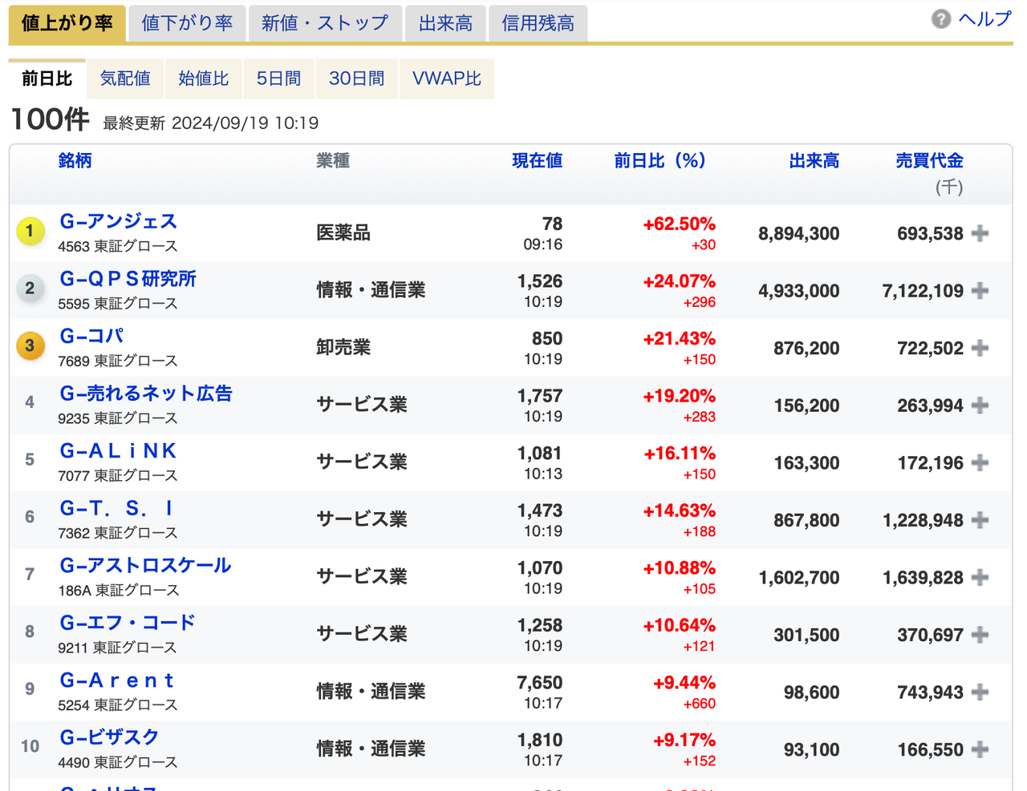Select the 信用残高 tab

click(x=538, y=22)
